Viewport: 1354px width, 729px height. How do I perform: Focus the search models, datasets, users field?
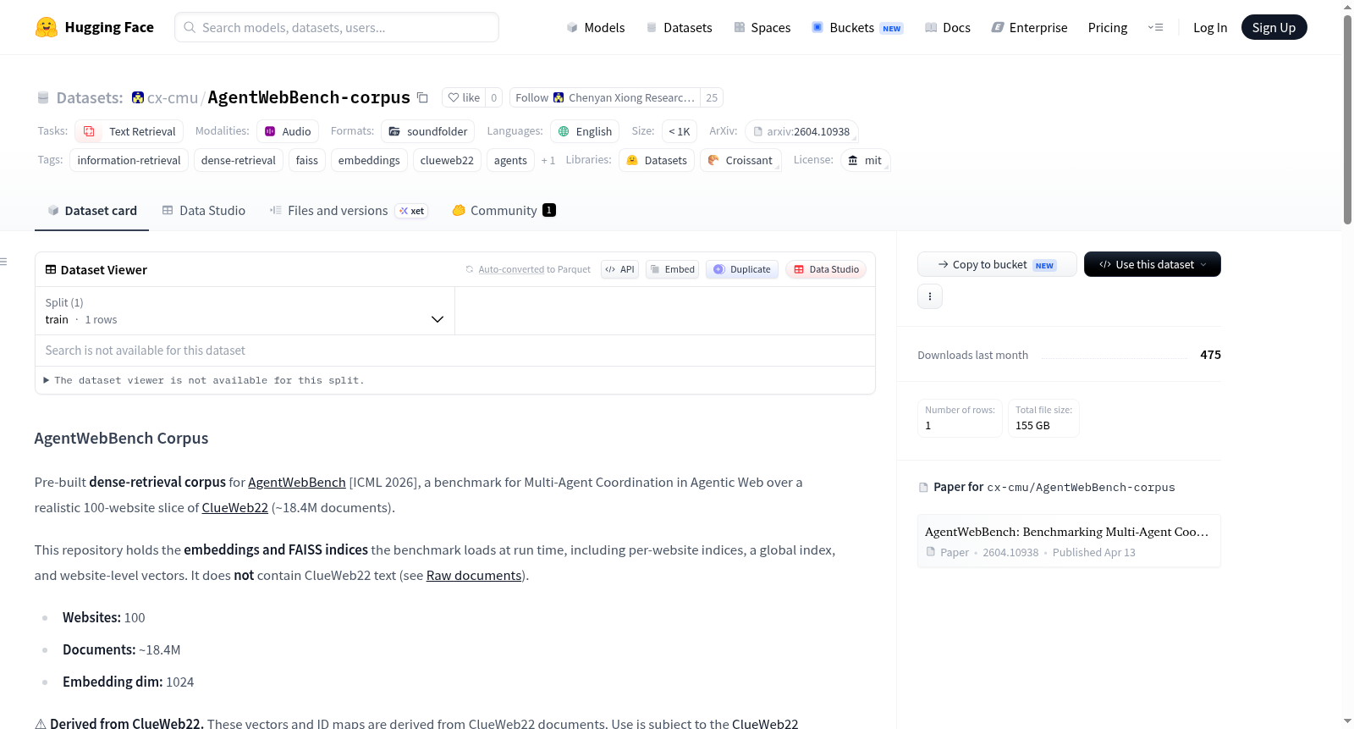pos(337,27)
